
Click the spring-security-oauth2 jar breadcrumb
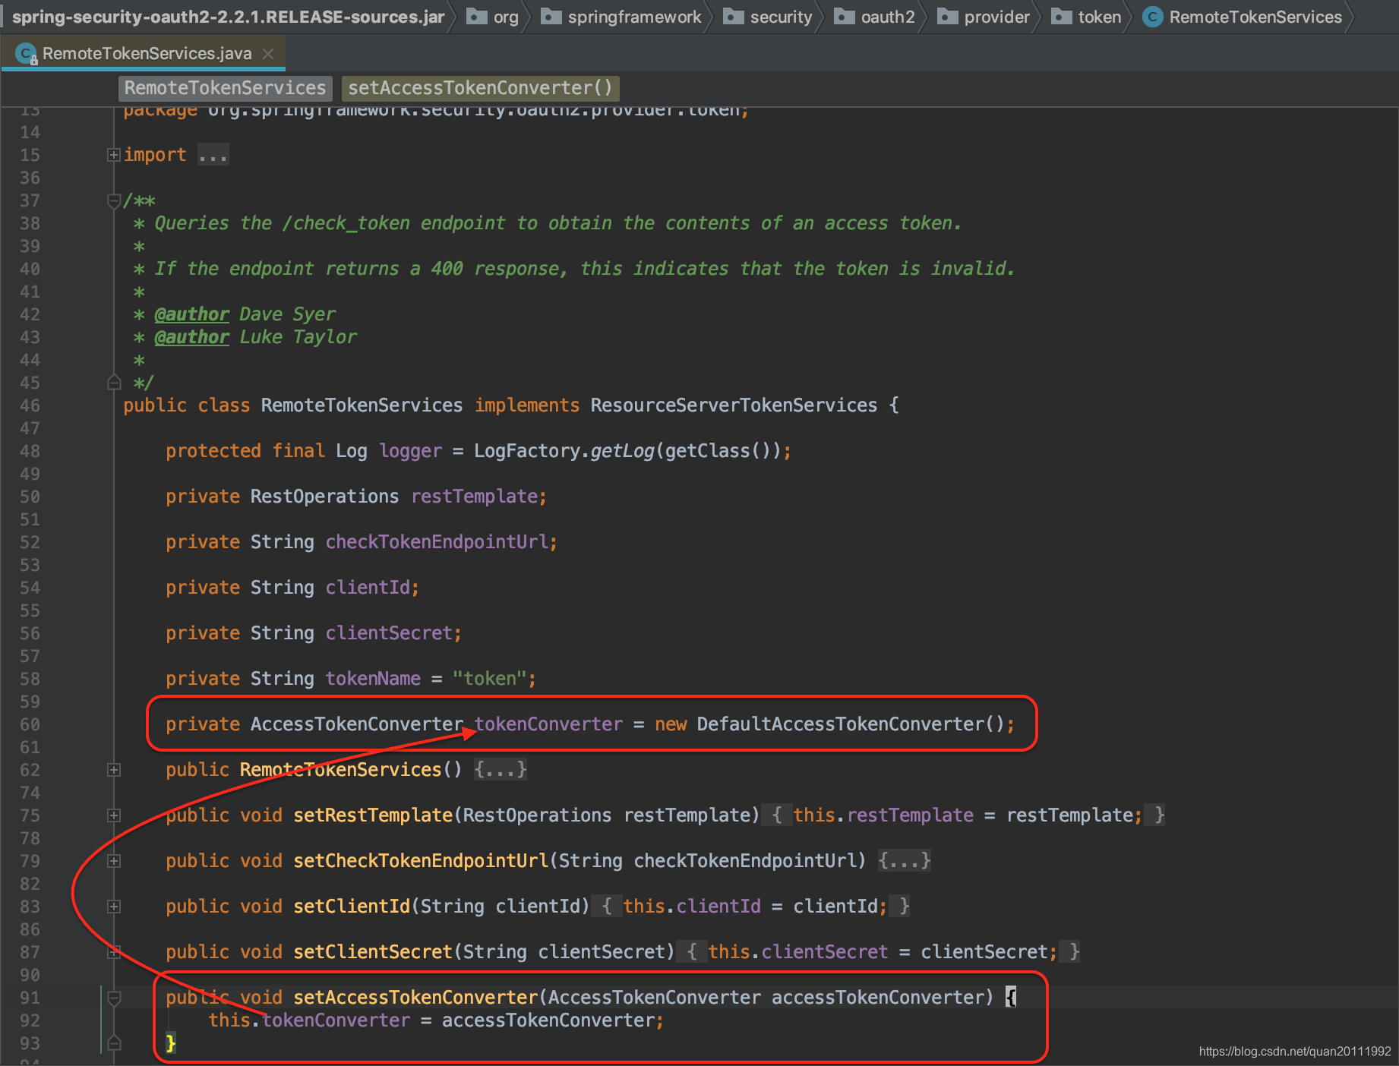(228, 17)
